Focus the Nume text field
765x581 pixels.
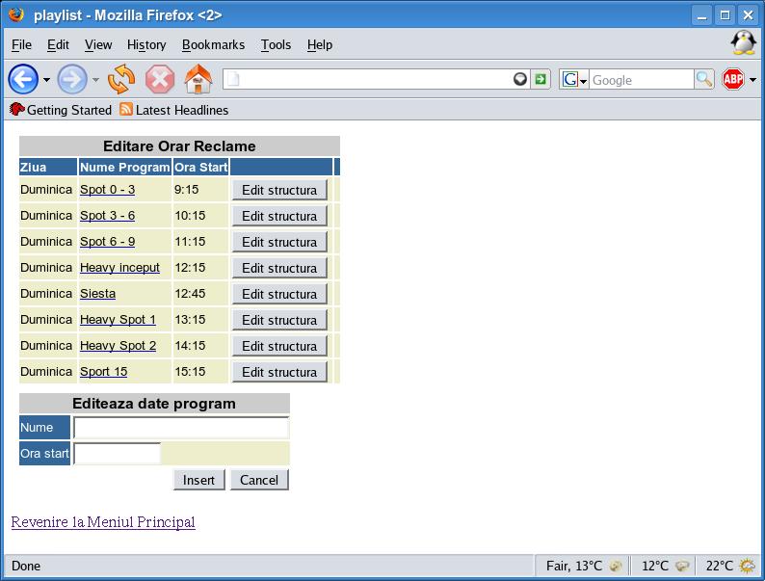[181, 428]
